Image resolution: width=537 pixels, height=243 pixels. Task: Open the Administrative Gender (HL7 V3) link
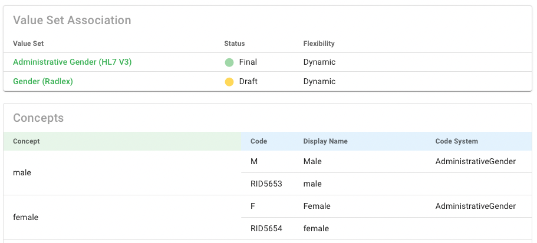[72, 62]
